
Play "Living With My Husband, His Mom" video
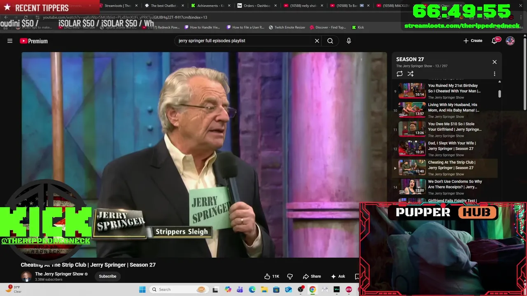445,110
